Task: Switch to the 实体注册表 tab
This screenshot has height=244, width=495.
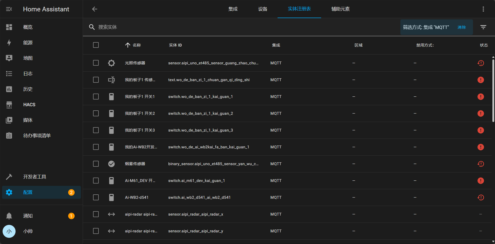Action: click(x=299, y=9)
